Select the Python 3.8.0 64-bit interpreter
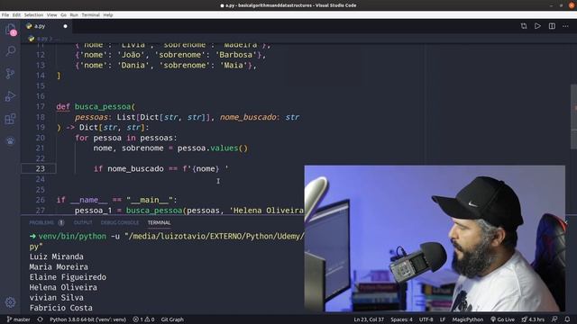The height and width of the screenshot is (324, 577). 87,319
